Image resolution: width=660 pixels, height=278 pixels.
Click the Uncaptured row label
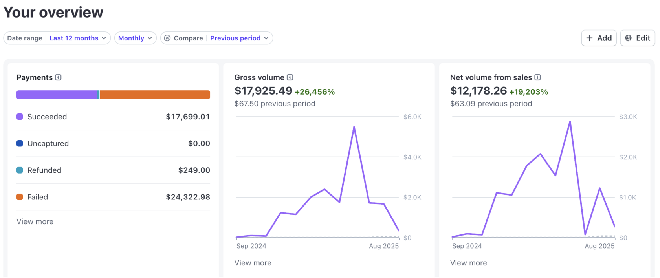(48, 143)
